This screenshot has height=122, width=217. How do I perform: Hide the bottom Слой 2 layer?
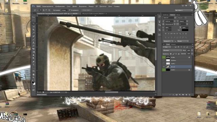click(x=164, y=70)
